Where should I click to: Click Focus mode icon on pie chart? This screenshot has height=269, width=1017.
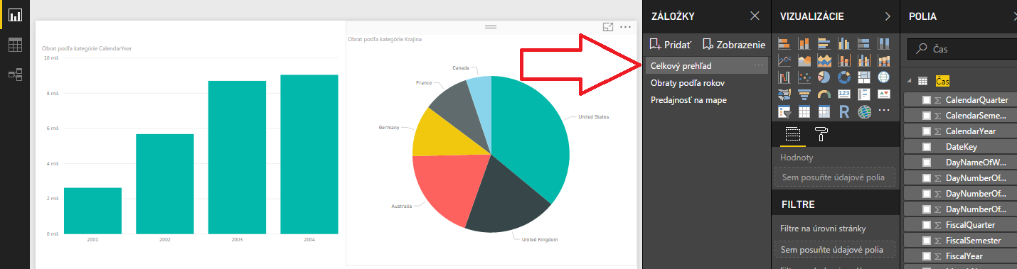[608, 27]
